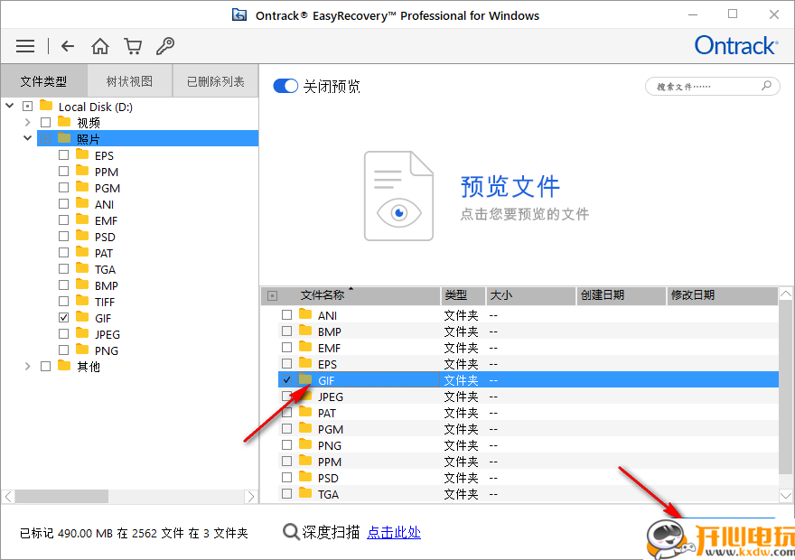
Task: Click the deep scan magnifier icon
Action: coord(291,532)
